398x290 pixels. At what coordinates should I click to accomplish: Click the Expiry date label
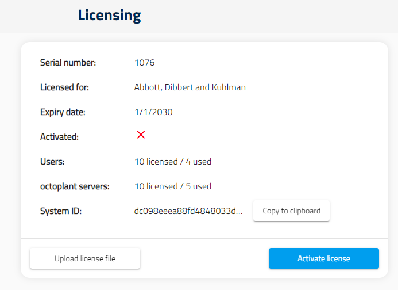[63, 112]
